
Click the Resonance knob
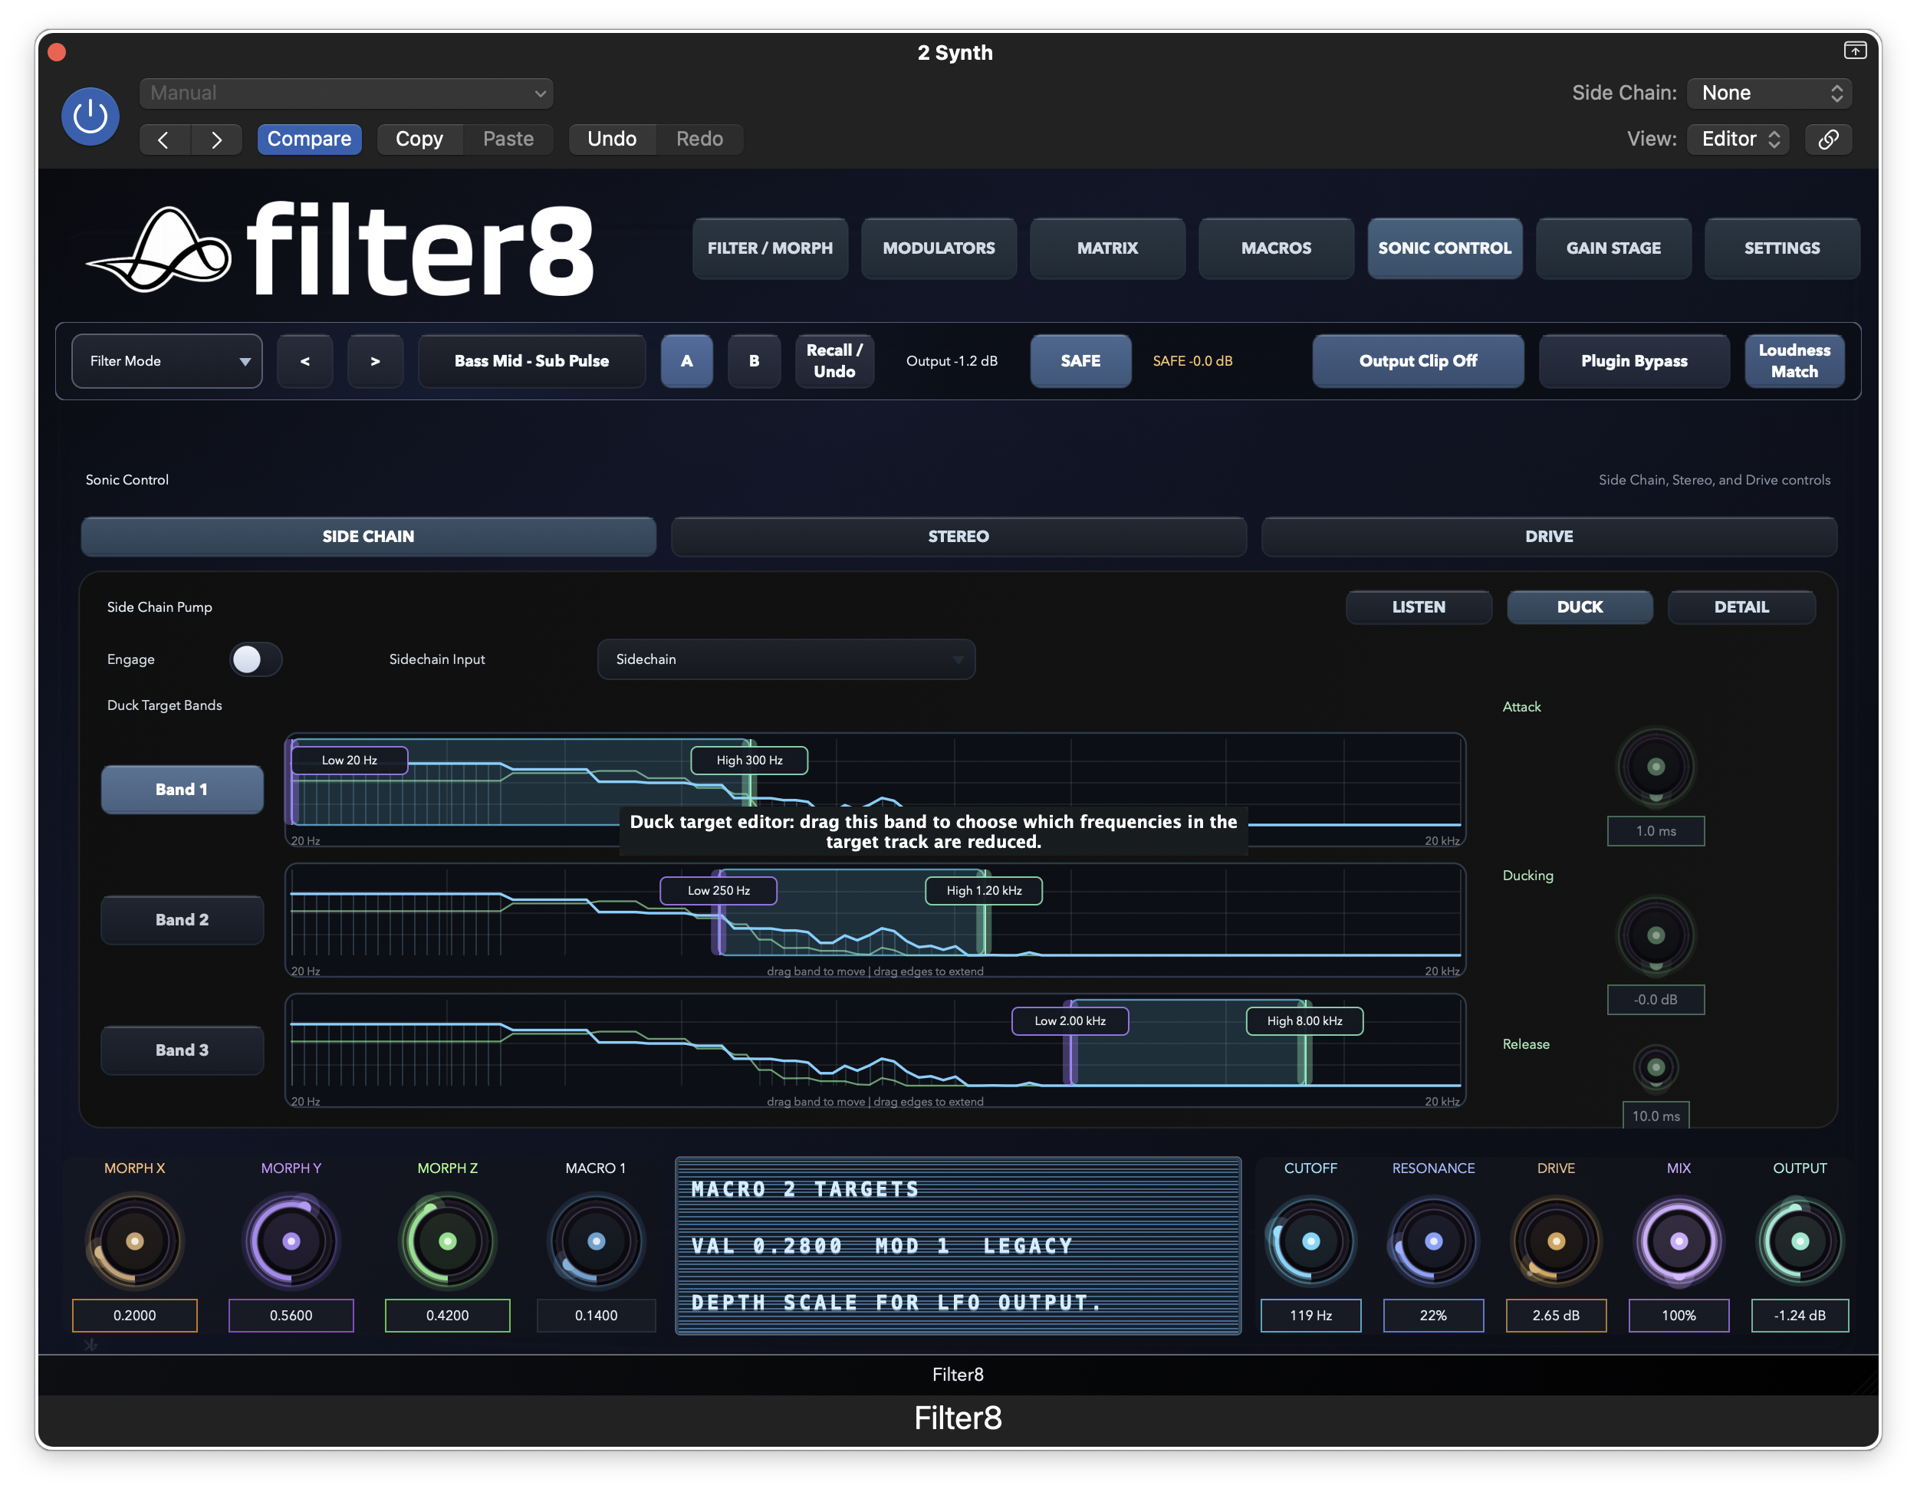point(1433,1241)
